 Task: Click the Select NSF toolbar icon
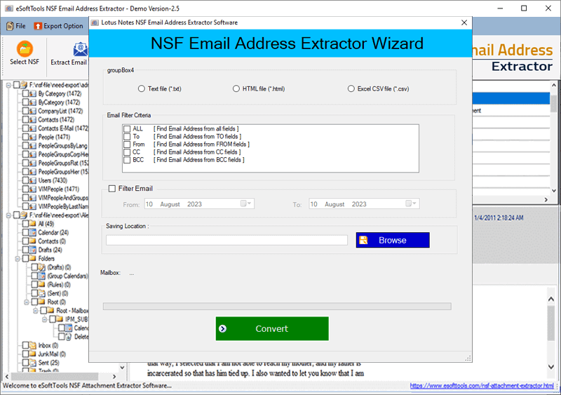coord(25,49)
